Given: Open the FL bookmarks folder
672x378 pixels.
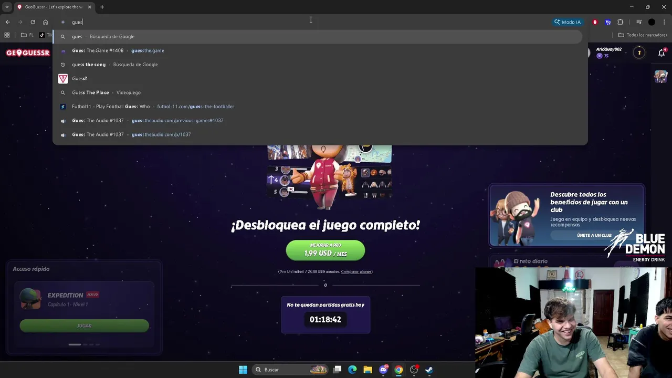Looking at the screenshot, I should point(27,35).
